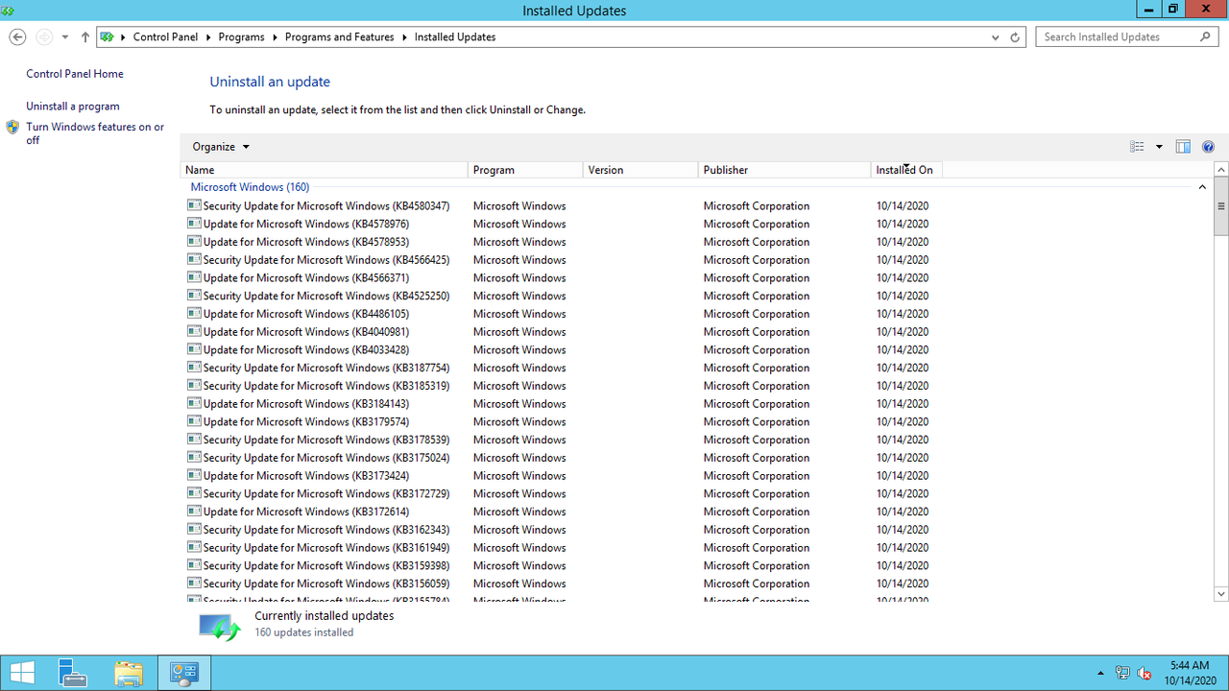Viewport: 1229px width, 691px height.
Task: Open the Windows Start button
Action: pos(22,673)
